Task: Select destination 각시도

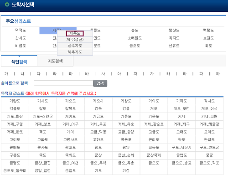Action: tap(209, 101)
